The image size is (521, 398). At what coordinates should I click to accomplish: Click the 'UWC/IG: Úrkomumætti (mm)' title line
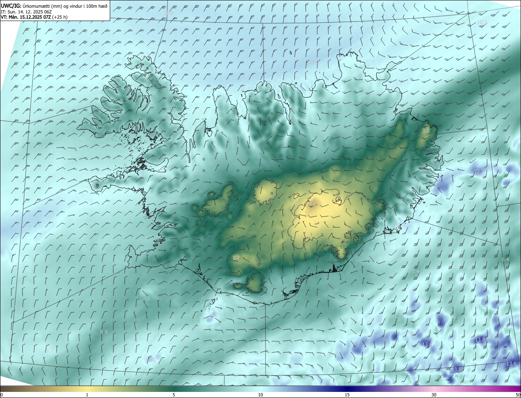click(54, 5)
